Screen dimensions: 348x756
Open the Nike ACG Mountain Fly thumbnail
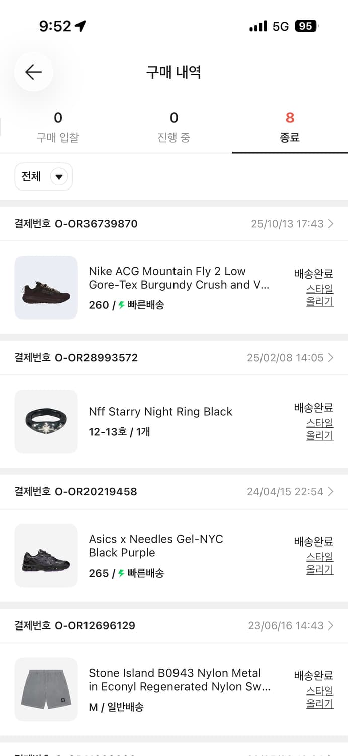coord(46,288)
